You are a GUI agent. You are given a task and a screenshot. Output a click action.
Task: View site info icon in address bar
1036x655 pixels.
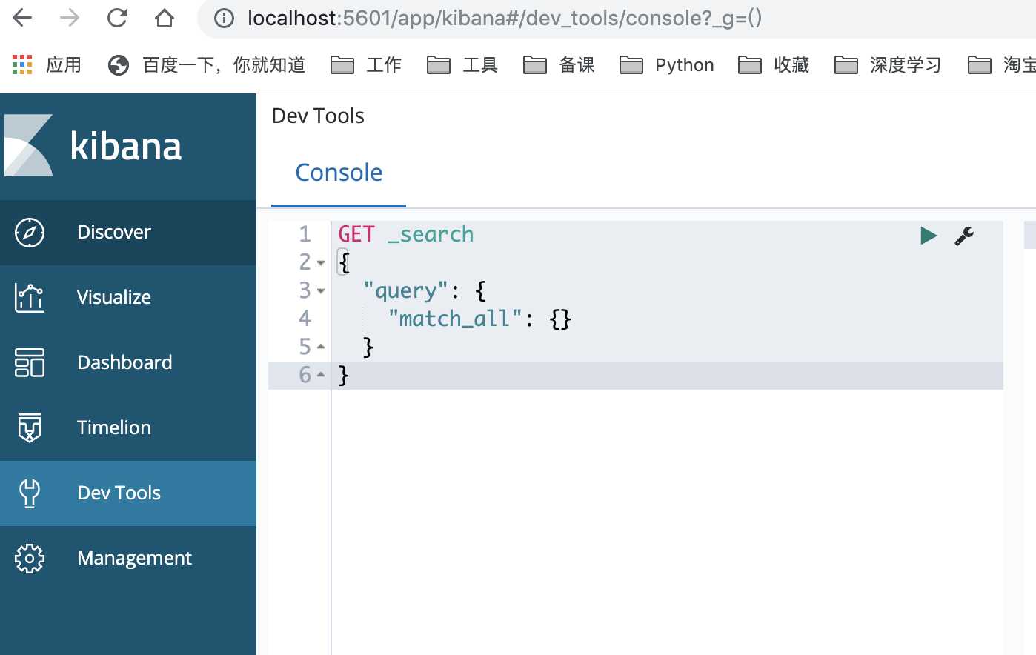point(224,18)
